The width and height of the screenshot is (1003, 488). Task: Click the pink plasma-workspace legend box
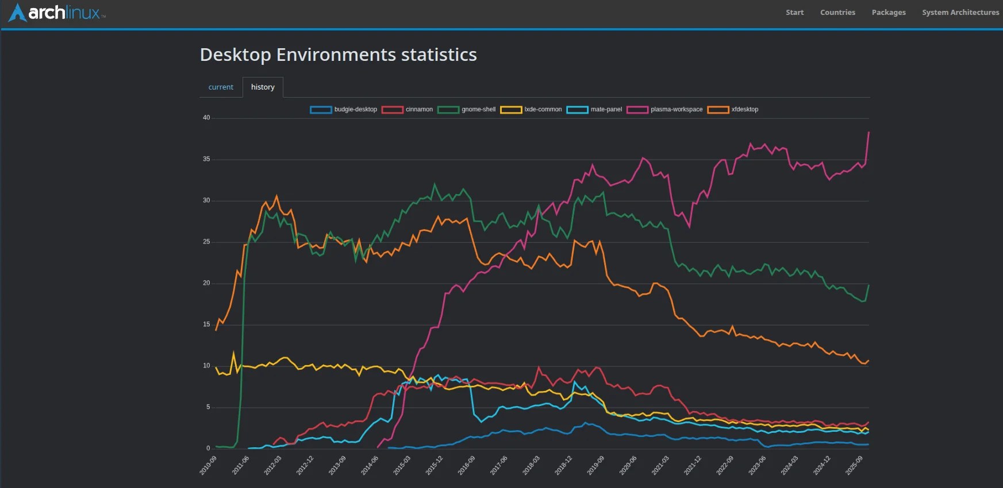point(637,110)
